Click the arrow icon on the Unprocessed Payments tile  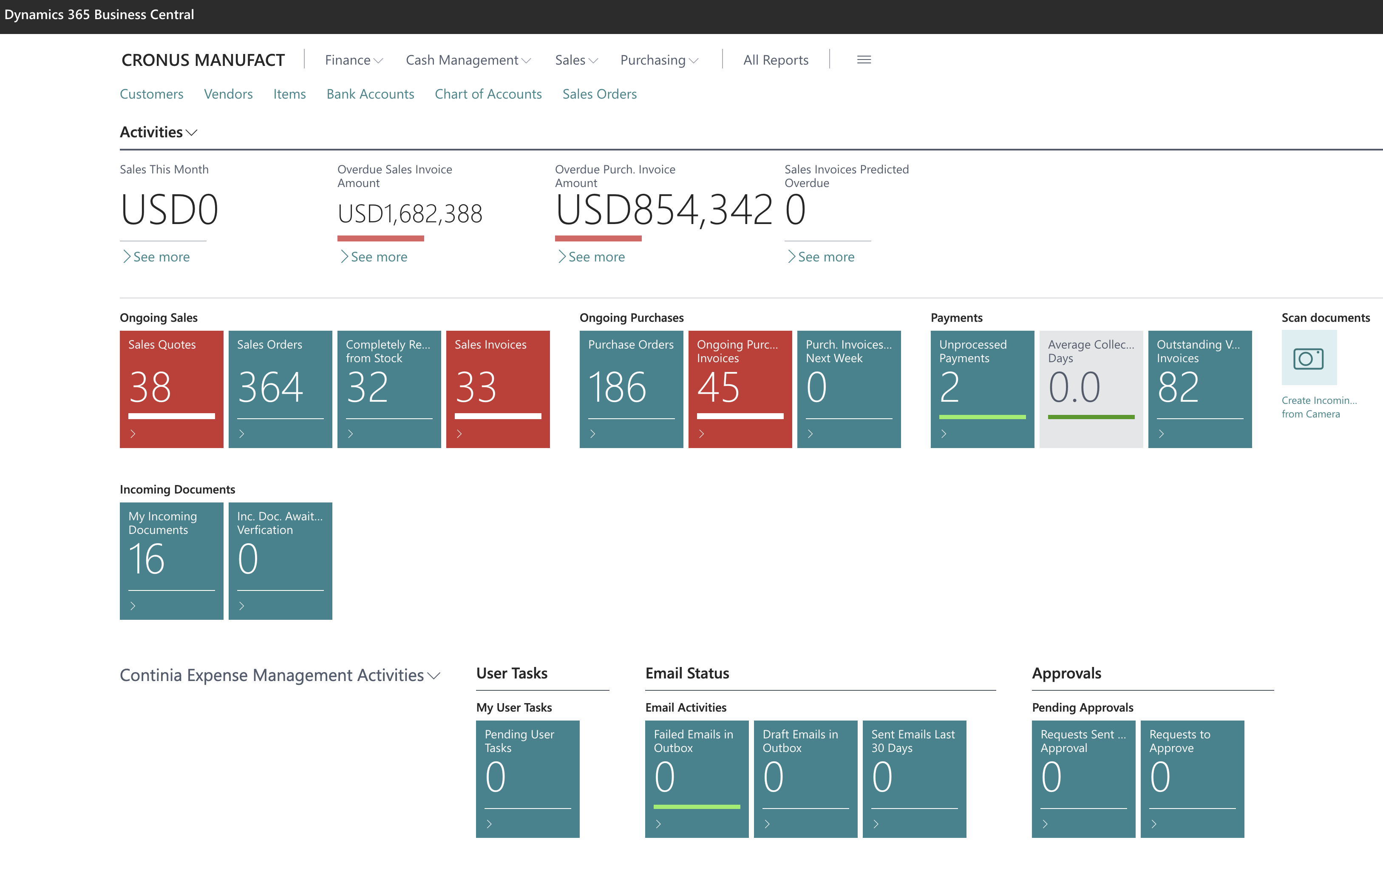944,434
